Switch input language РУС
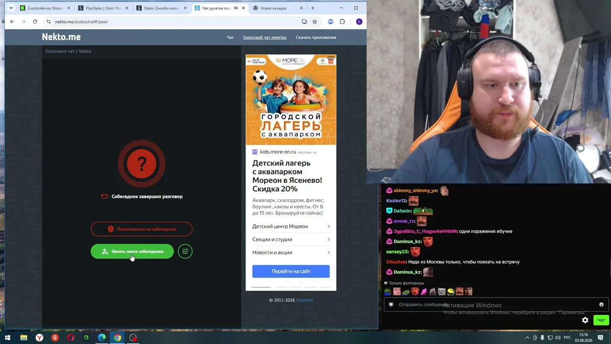This screenshot has width=611, height=344. tap(568, 338)
